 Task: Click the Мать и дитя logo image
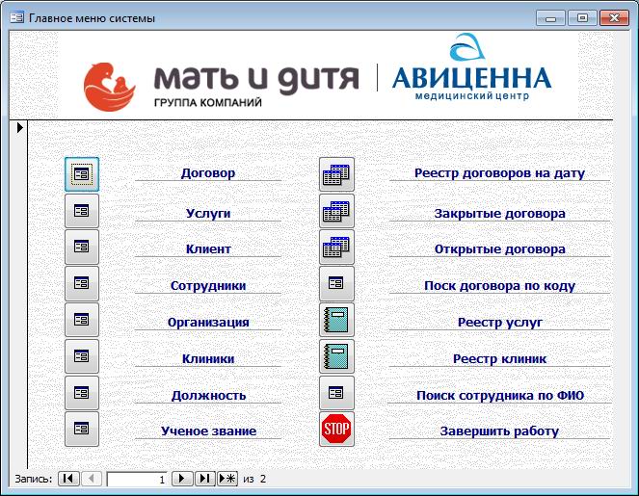pyautogui.click(x=221, y=86)
